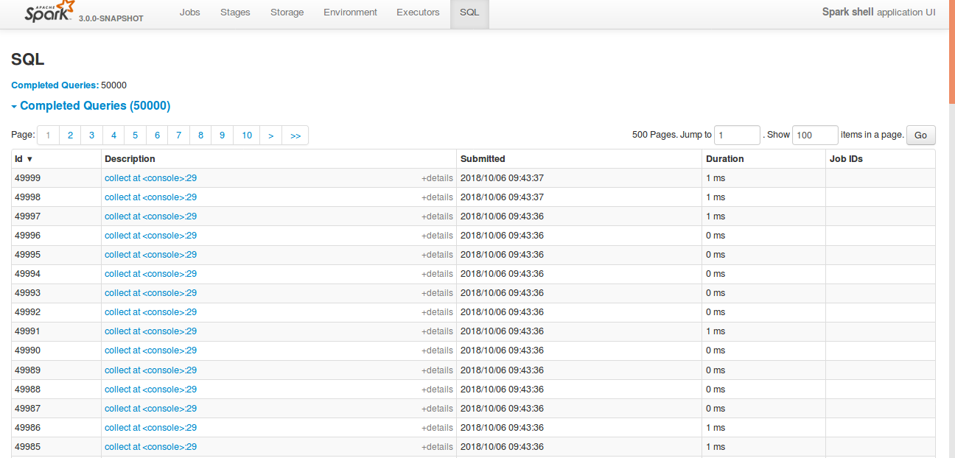The width and height of the screenshot is (955, 458).
Task: Focus the Jump to page input field
Action: (x=737, y=135)
